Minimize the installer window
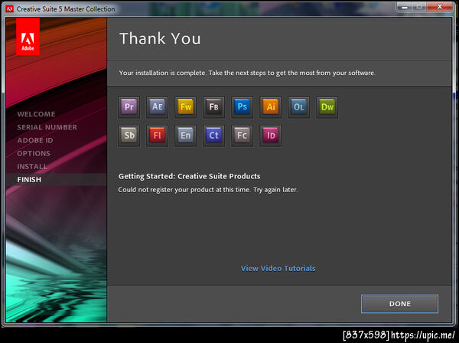Screen dimensions: 459x343 (x=404, y=8)
